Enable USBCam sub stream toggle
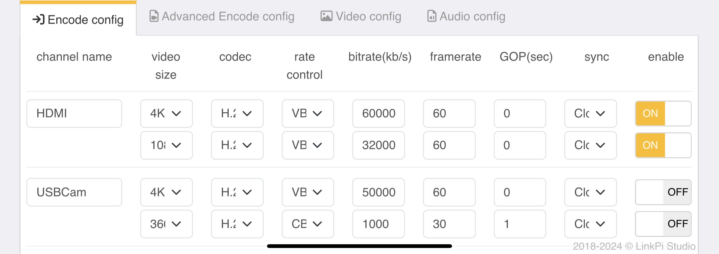Image resolution: width=719 pixels, height=254 pixels. 663,224
